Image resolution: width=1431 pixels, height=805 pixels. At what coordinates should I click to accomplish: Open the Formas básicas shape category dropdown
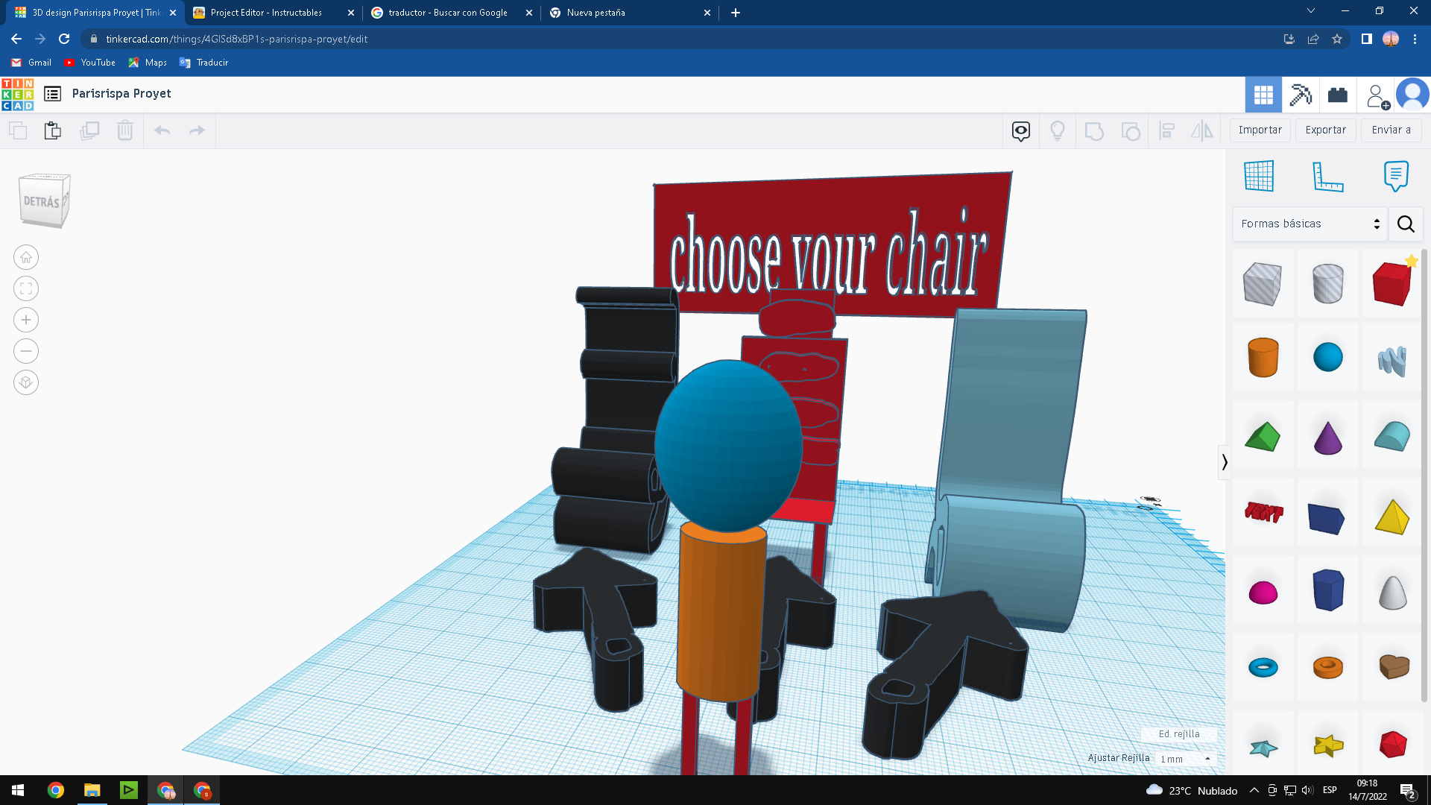(1310, 224)
